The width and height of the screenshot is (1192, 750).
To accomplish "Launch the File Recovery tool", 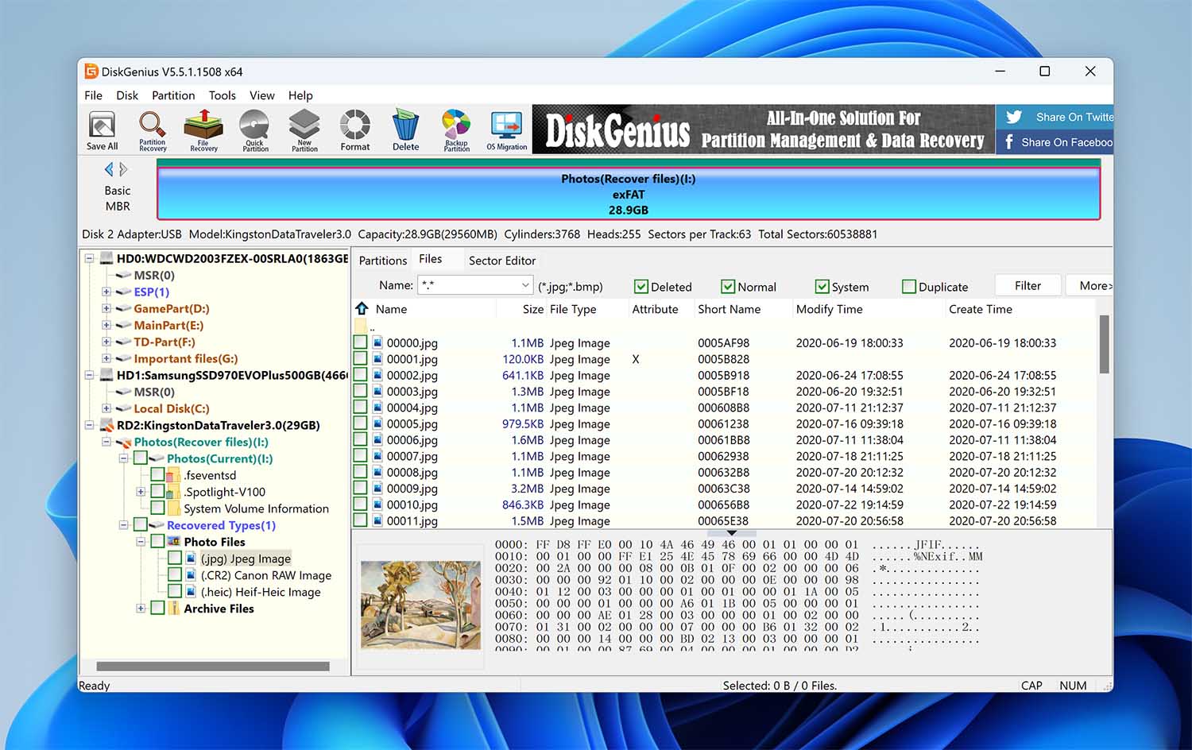I will 203,131.
